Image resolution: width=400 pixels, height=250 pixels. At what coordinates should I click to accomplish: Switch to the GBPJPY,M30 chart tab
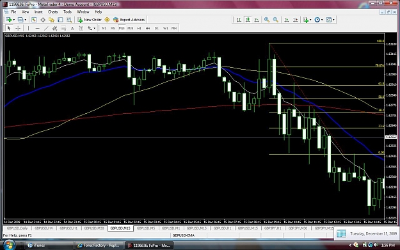click(x=298, y=228)
